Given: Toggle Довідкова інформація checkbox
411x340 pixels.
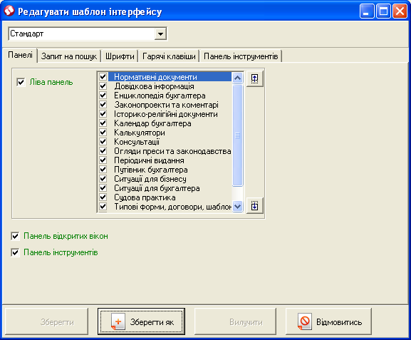Looking at the screenshot, I should pos(103,86).
